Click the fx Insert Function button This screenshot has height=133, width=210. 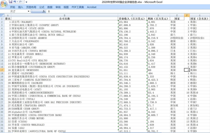[x=44, y=11]
